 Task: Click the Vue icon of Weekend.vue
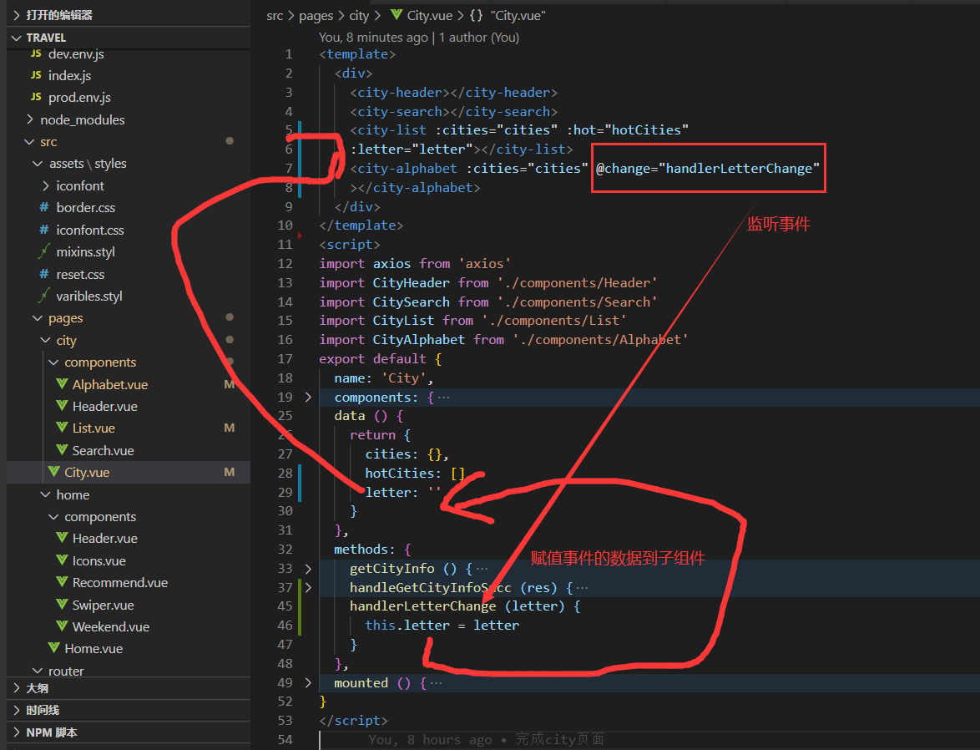point(62,626)
